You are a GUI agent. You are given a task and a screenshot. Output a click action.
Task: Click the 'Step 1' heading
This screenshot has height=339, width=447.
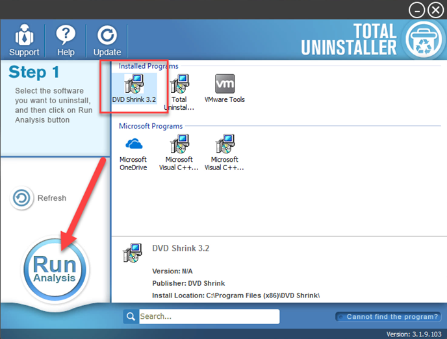(34, 72)
